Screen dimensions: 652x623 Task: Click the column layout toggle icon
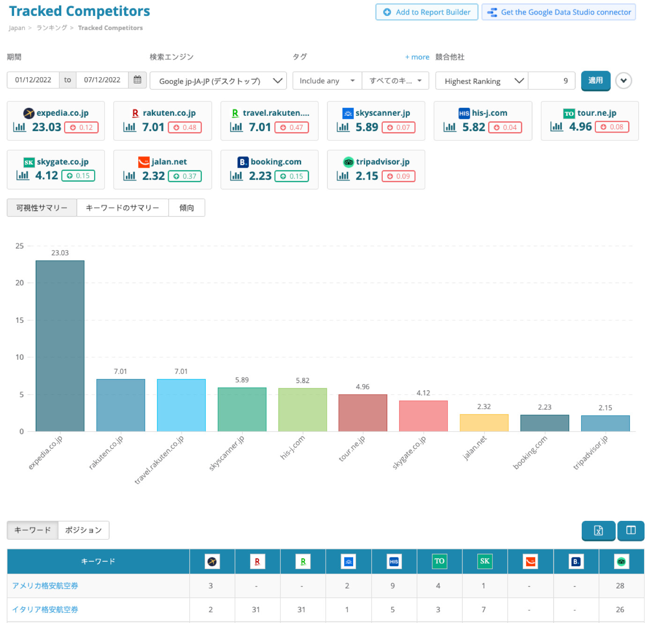631,530
